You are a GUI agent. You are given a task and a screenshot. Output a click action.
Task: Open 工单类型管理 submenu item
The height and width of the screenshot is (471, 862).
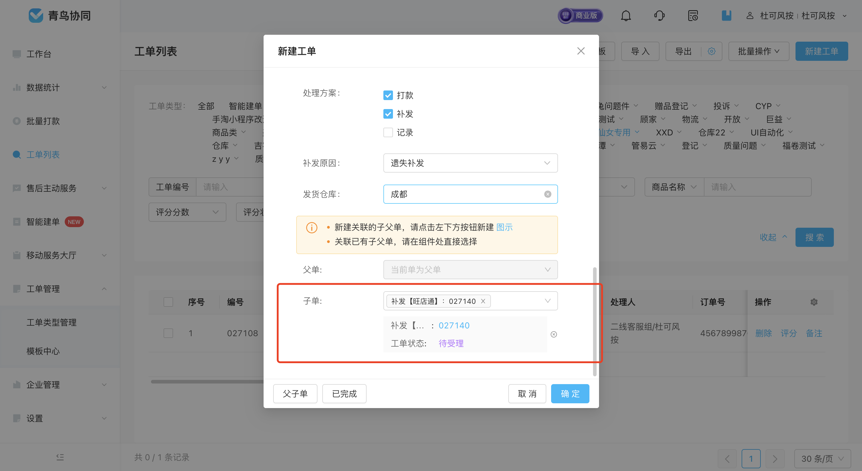pos(52,322)
